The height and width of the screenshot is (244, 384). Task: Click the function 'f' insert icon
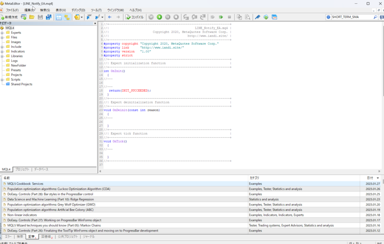coord(97,17)
